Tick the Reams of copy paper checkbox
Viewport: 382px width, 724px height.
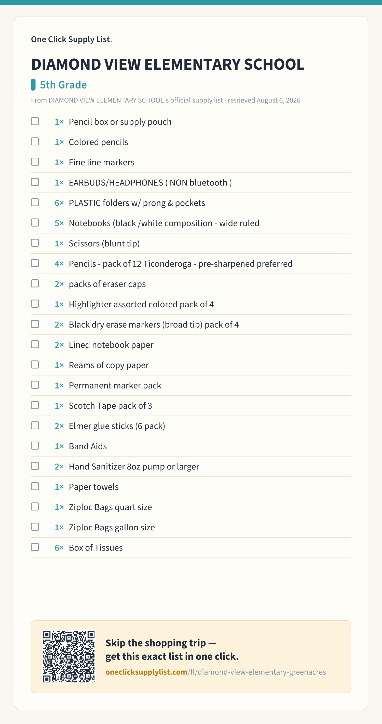(x=35, y=365)
